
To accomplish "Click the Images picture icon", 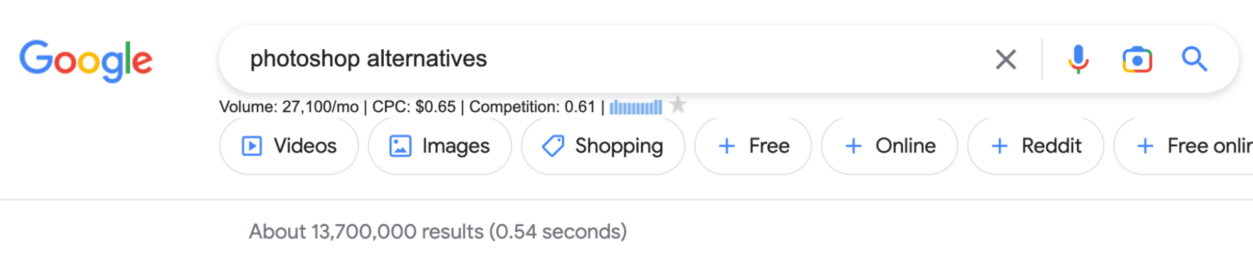I will pyautogui.click(x=400, y=146).
